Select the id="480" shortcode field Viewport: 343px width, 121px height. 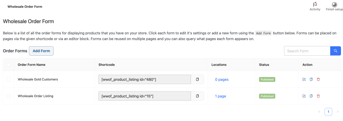click(x=145, y=79)
